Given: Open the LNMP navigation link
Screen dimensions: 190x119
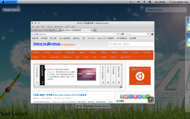Looking at the screenshot, I should [86, 57].
